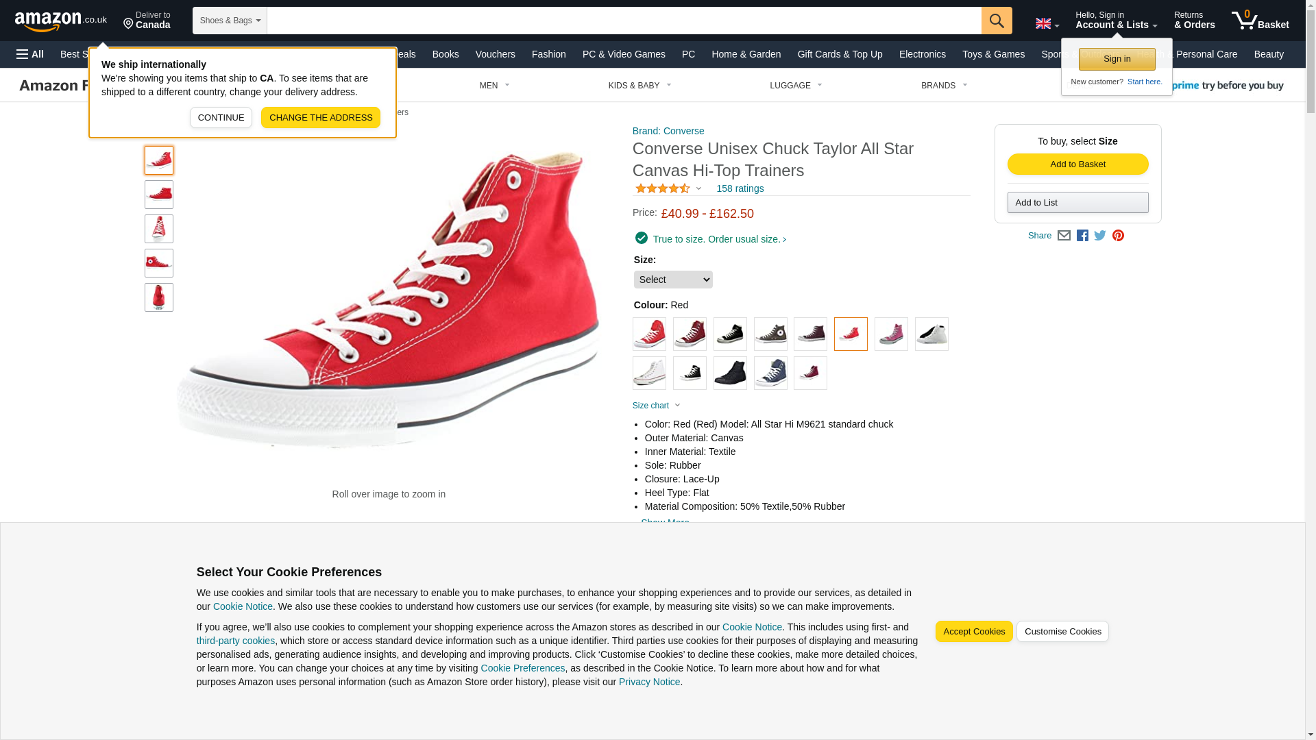Screen dimensions: 1316x740
Task: Open the Size select dropdown
Action: (x=673, y=280)
